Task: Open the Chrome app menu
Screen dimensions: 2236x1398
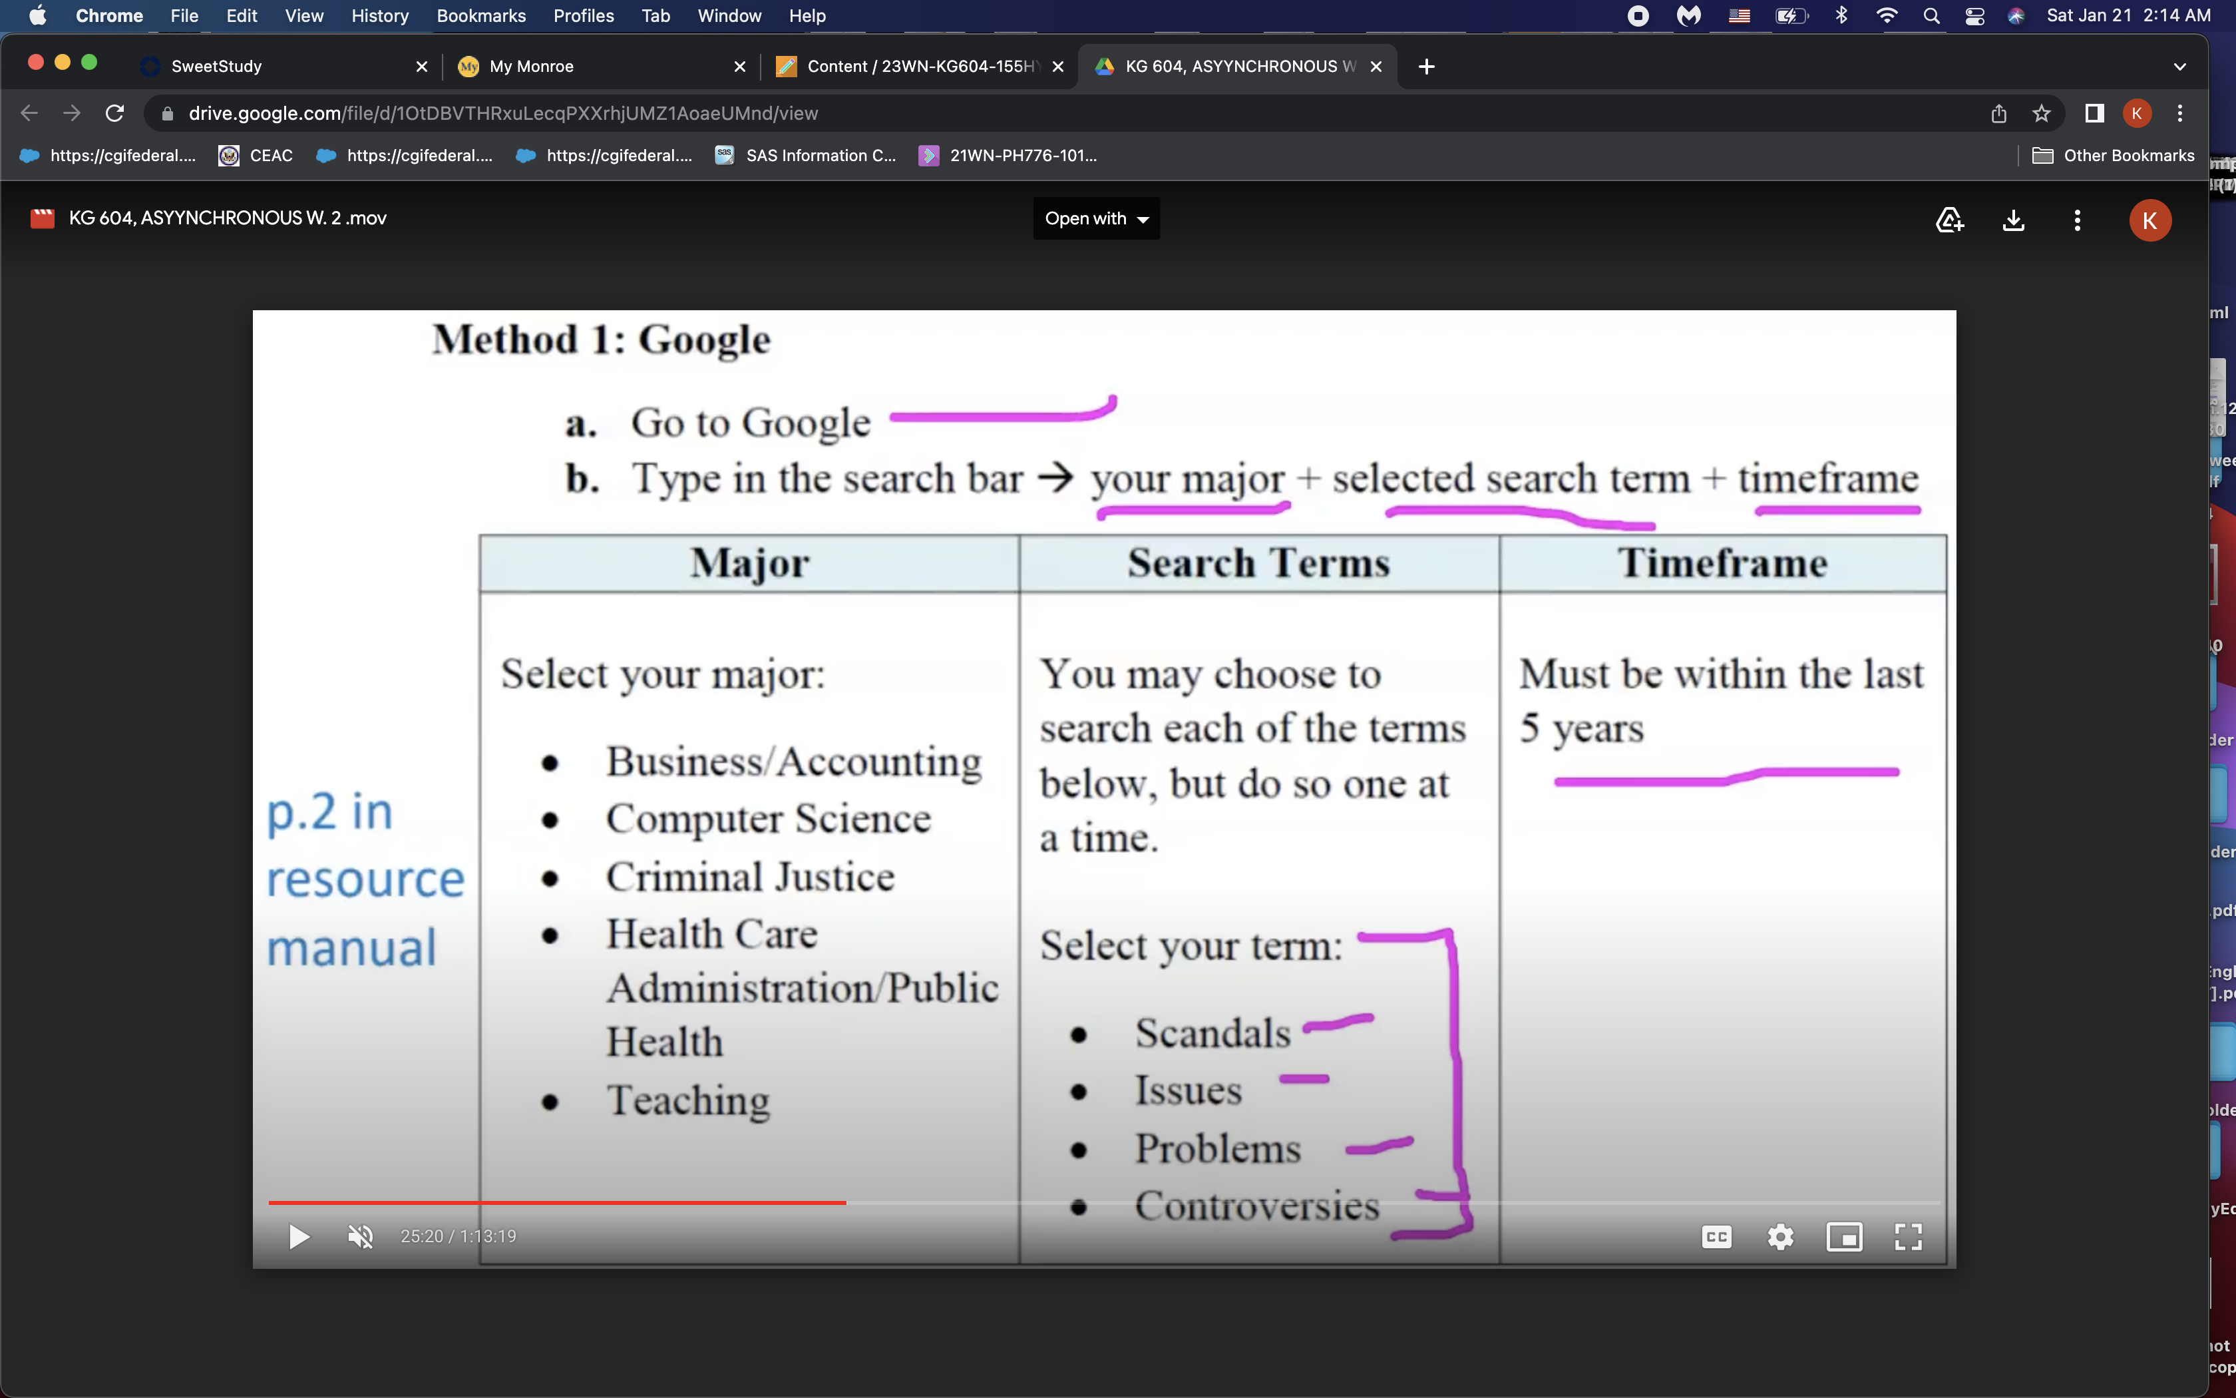Action: click(x=109, y=16)
